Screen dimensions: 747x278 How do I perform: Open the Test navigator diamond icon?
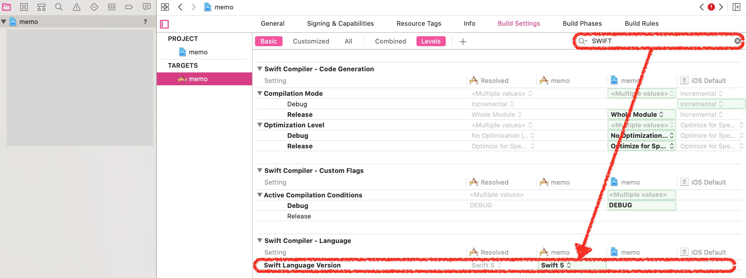94,7
